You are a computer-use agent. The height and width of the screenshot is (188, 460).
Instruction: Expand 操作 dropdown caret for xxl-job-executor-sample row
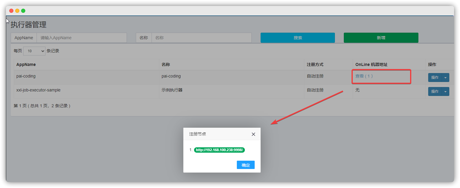pos(445,91)
